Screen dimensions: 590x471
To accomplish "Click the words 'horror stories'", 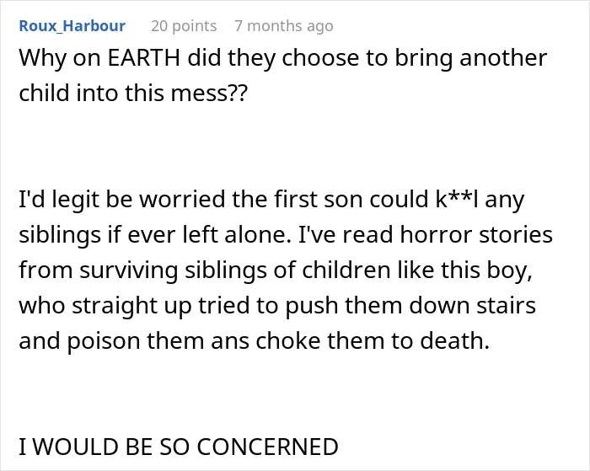I will point(476,234).
